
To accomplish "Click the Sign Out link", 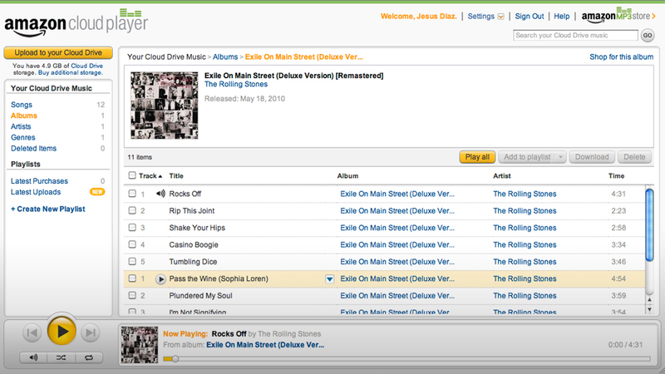I will [530, 16].
